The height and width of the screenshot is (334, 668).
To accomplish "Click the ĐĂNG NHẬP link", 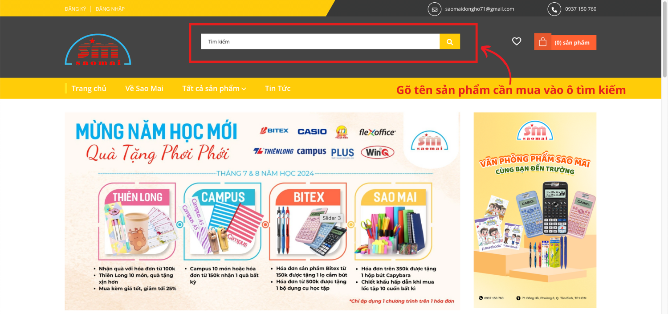I will click(x=110, y=9).
